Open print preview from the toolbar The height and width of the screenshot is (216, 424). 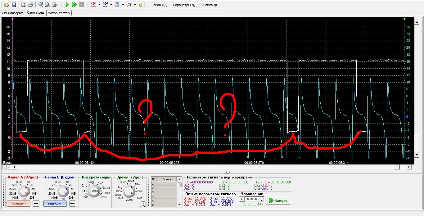tap(23, 5)
